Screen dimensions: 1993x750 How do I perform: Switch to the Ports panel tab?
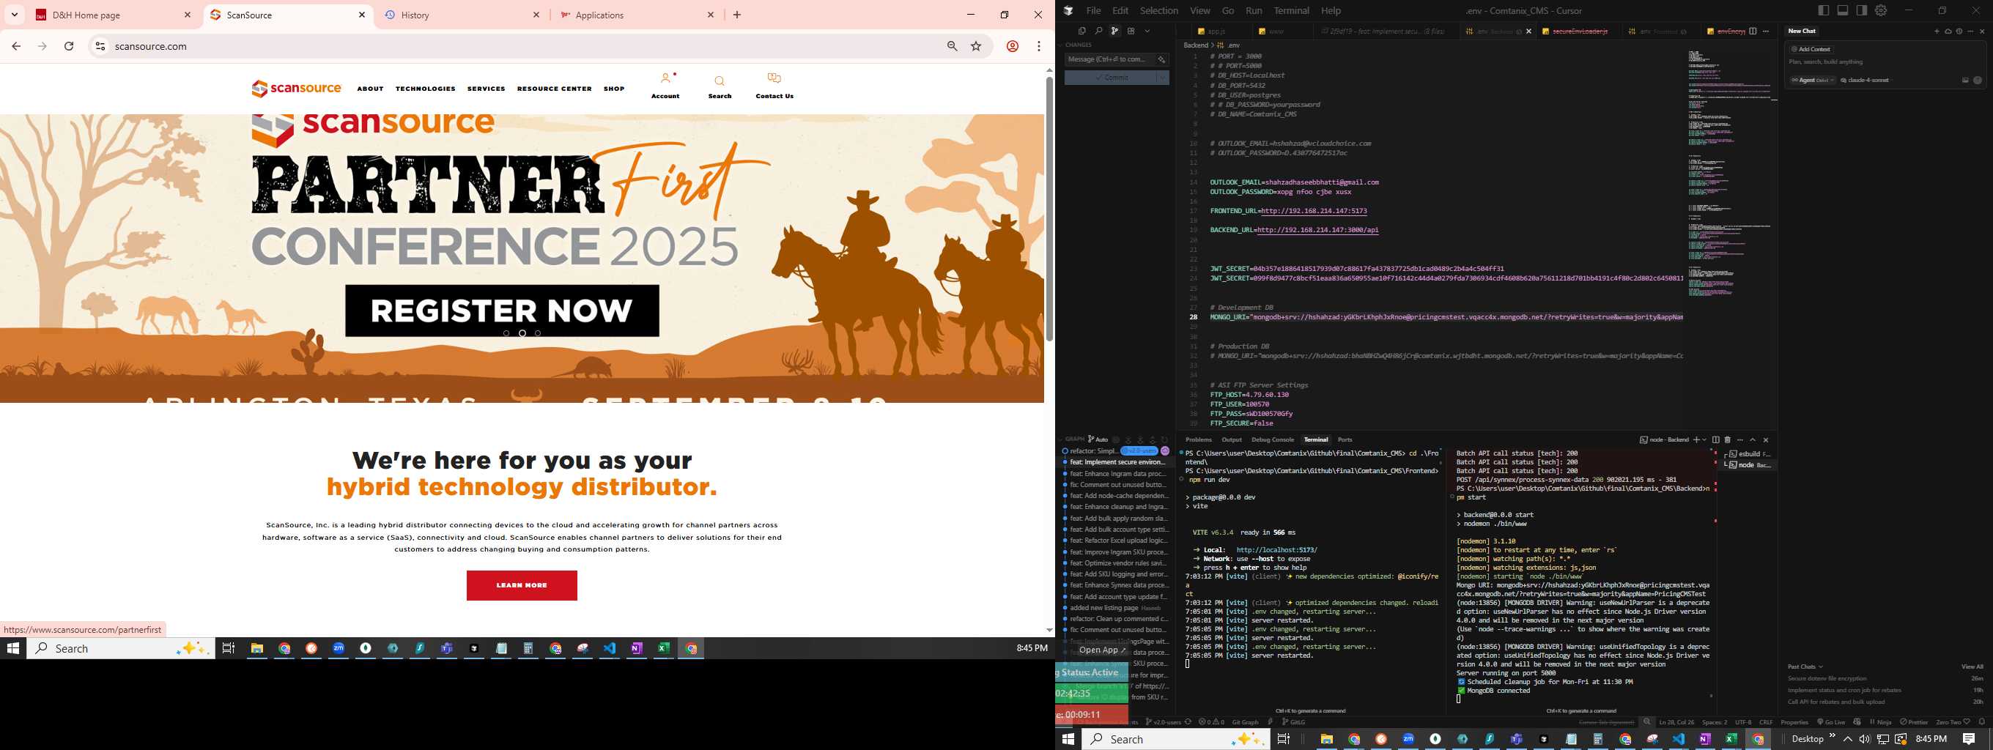pos(1345,440)
